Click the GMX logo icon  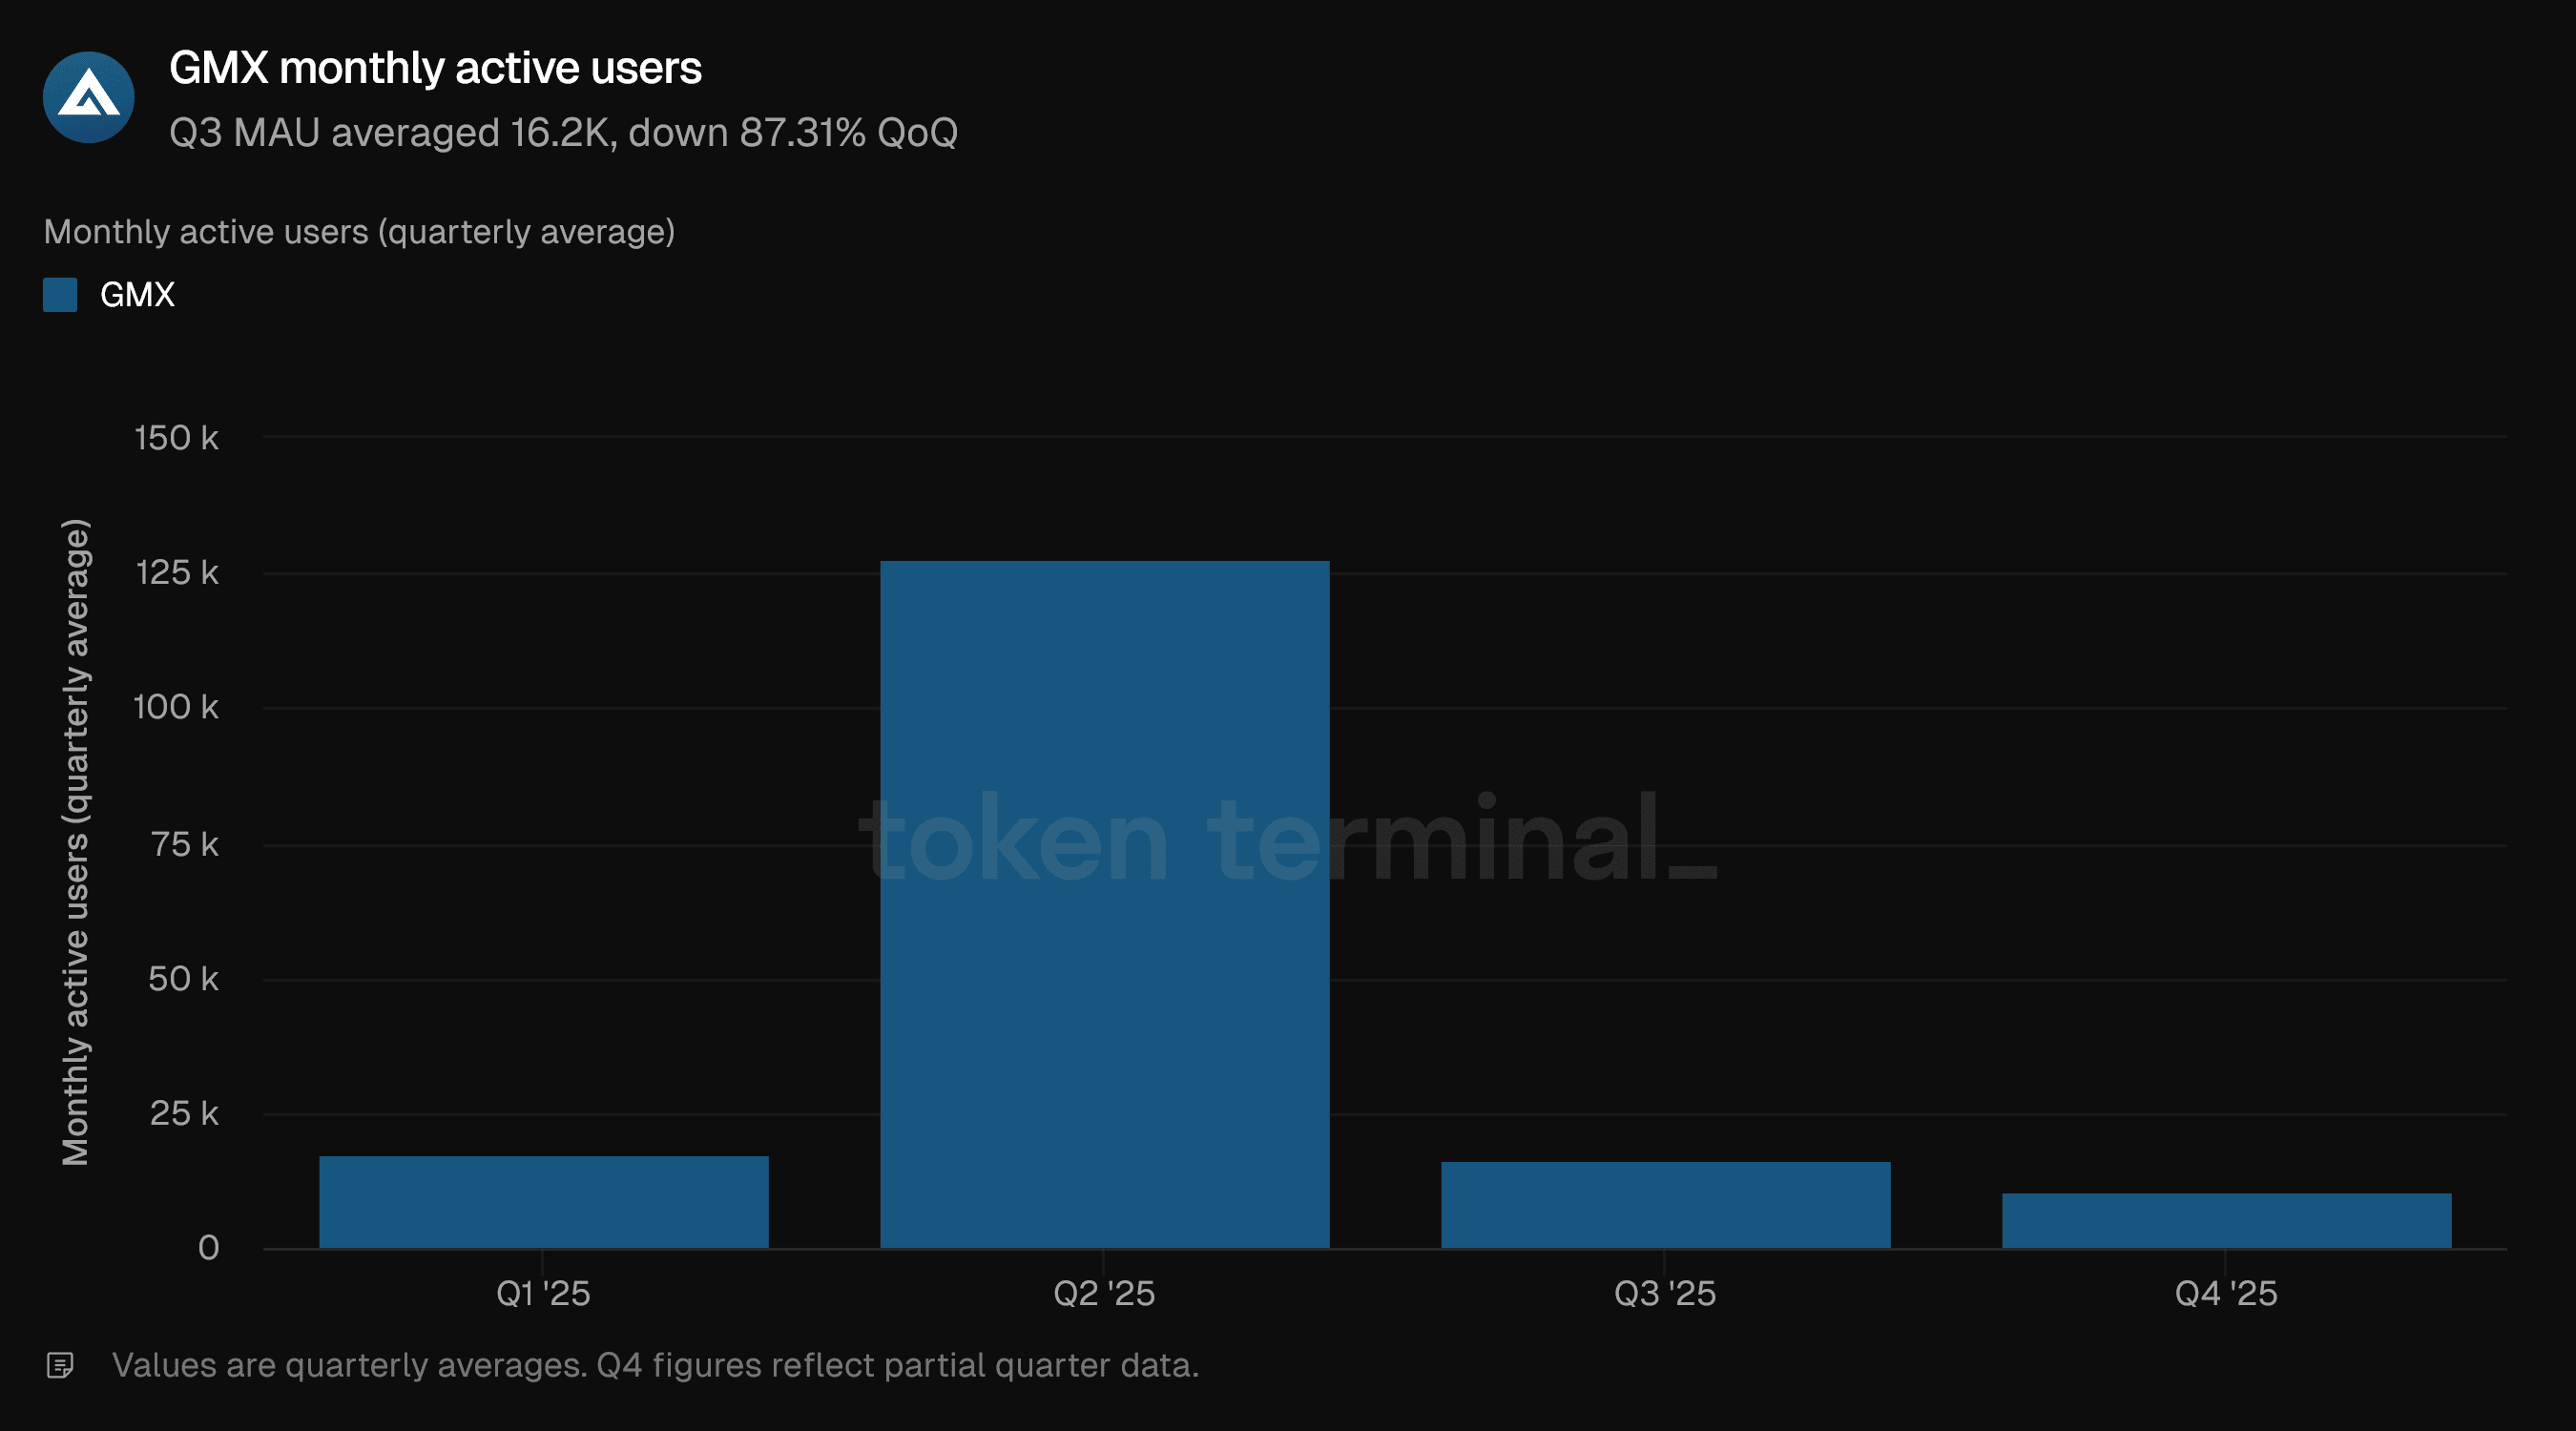coord(88,97)
